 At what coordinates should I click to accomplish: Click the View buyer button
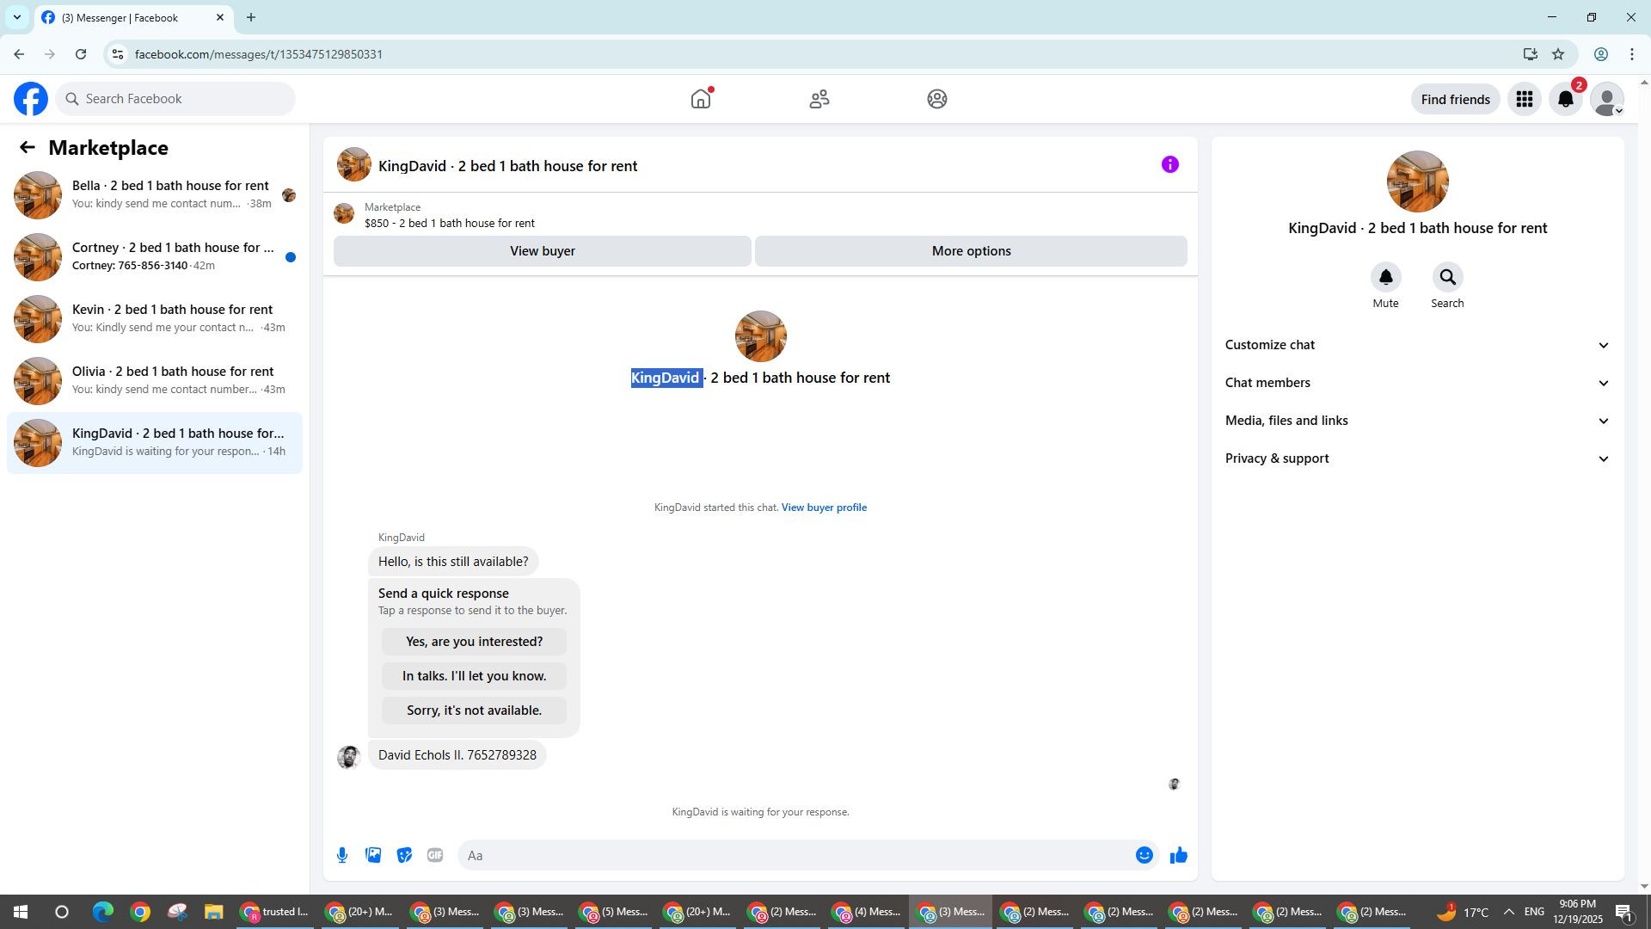(542, 251)
